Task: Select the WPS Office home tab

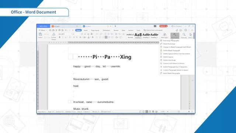Action: point(44,26)
